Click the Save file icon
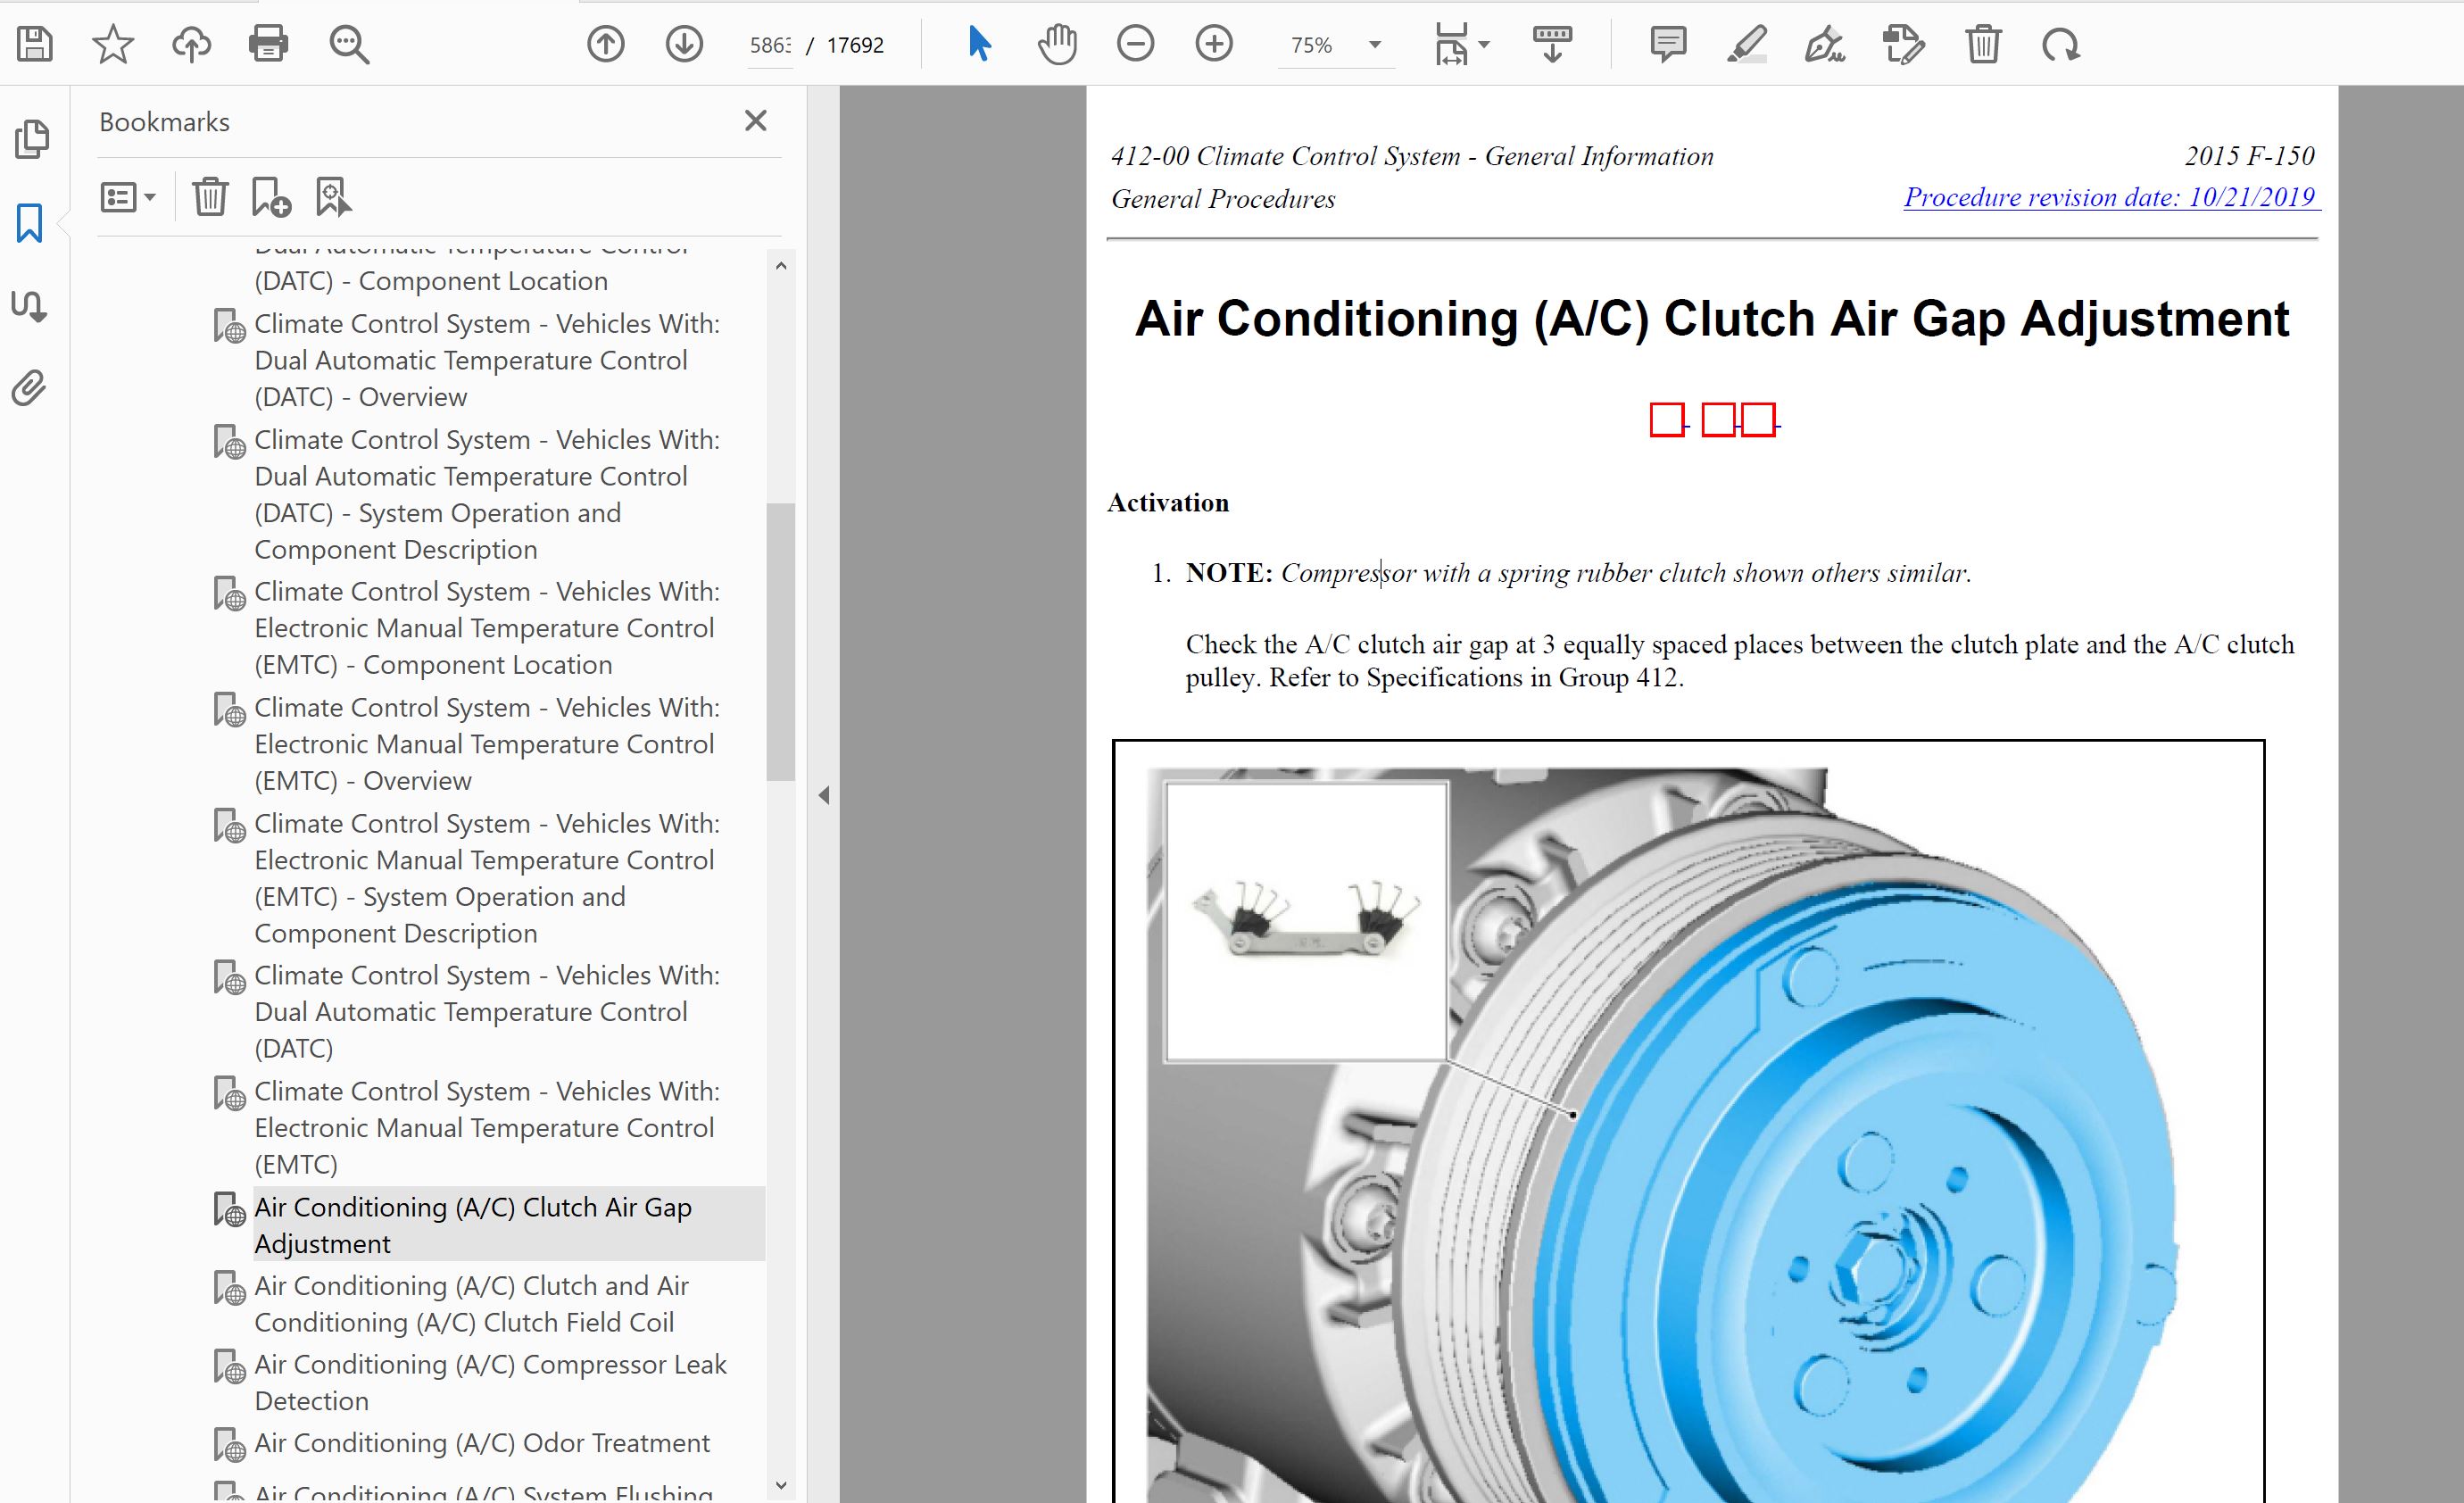Screen dimensions: 2464x1503 35,44
